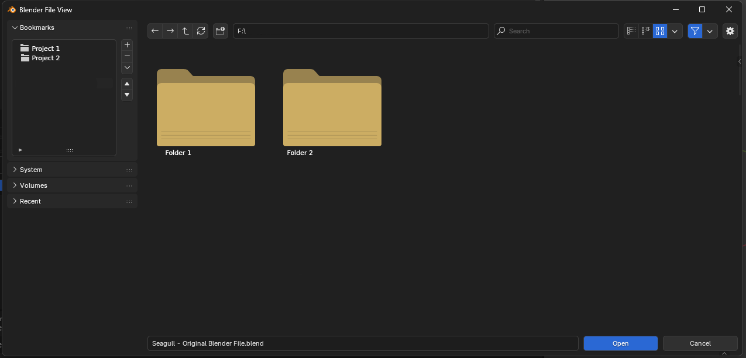Select thumbnail display mode
Viewport: 746px width, 358px height.
coord(660,31)
